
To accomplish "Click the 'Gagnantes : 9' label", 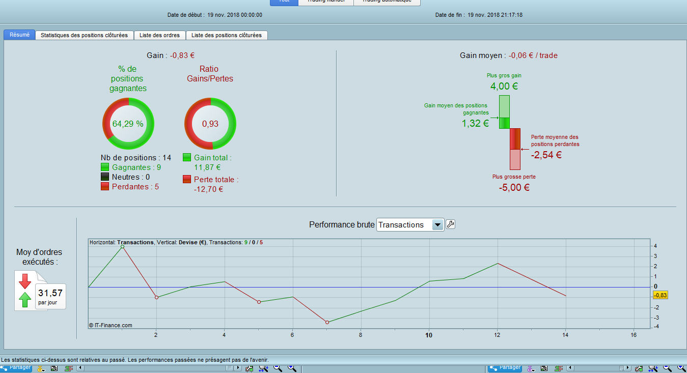I will pos(137,167).
